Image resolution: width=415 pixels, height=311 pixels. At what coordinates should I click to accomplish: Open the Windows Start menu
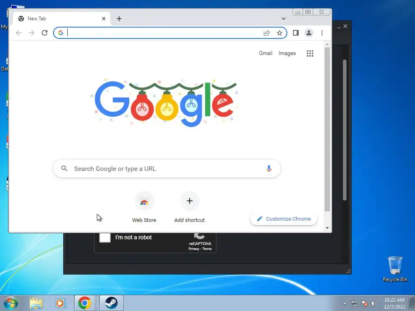click(x=11, y=303)
